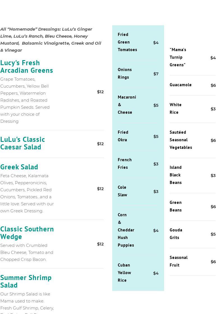Click Summer Shrimp Salad heading

click(x=26, y=281)
